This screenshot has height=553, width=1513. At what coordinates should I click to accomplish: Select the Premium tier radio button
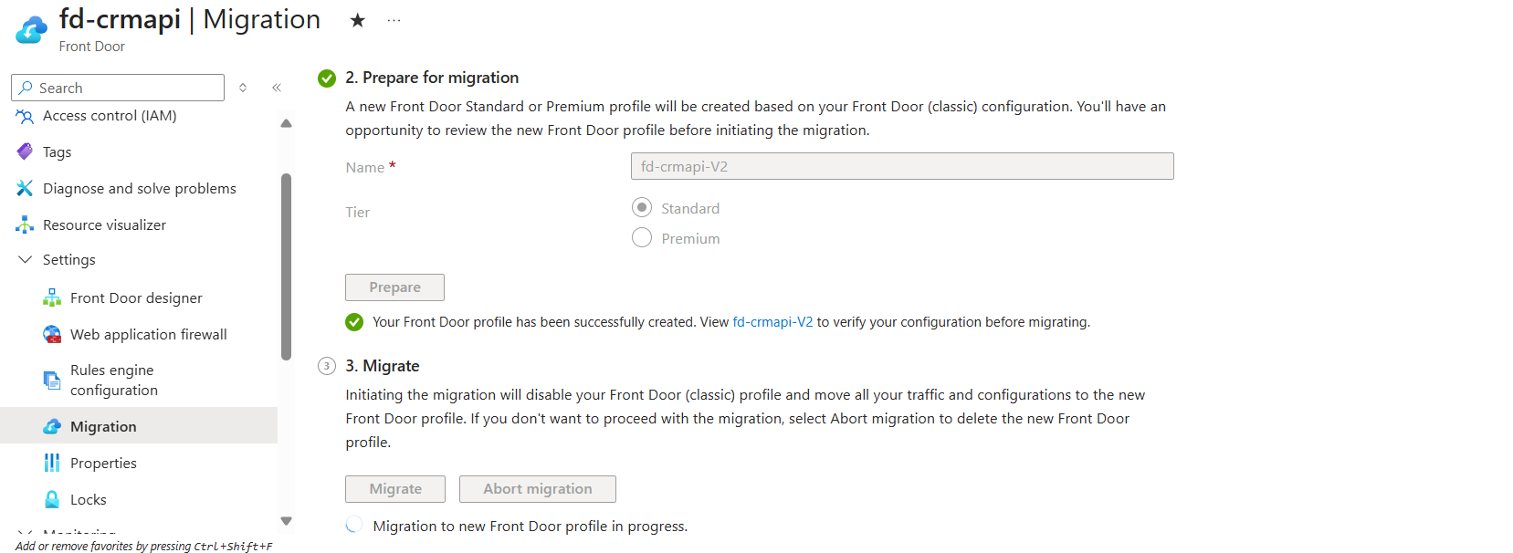coord(642,237)
